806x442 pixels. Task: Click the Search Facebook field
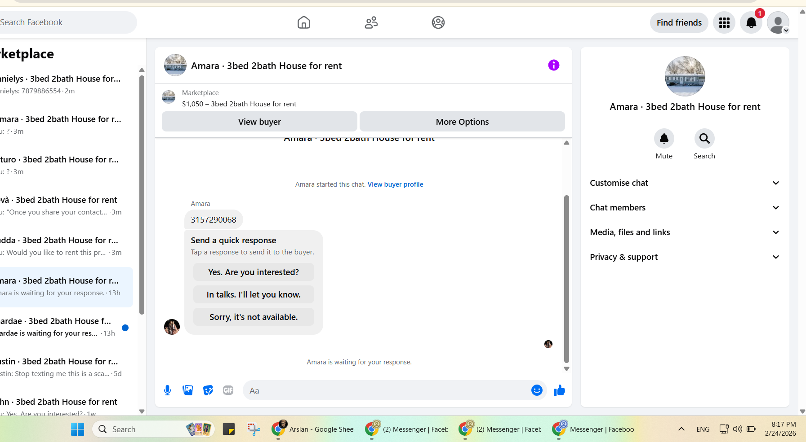[67, 22]
